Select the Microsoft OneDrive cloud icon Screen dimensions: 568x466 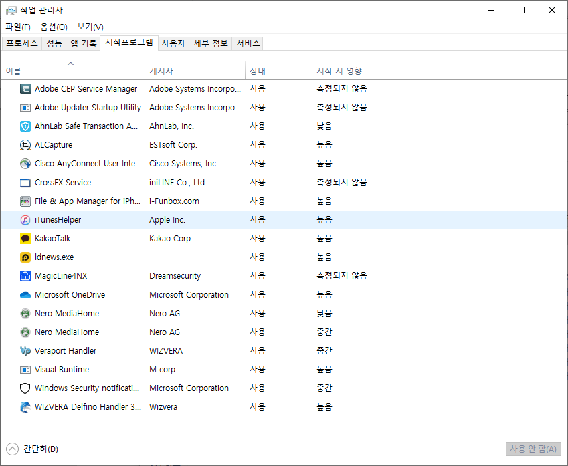coord(25,295)
